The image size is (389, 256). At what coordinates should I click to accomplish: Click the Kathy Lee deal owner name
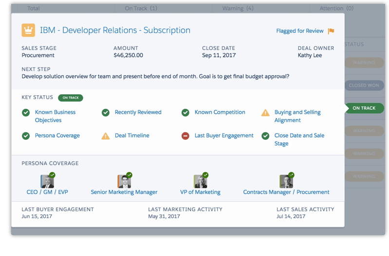click(x=310, y=55)
